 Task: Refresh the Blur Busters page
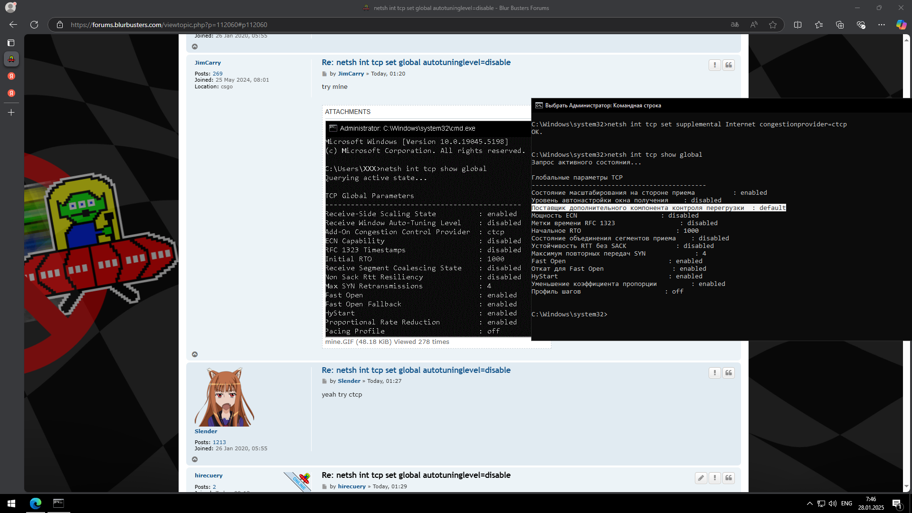[x=34, y=25]
